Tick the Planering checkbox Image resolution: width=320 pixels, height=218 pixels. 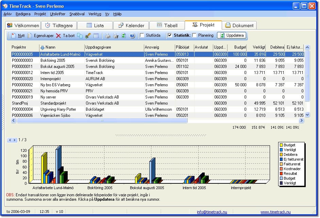point(194,35)
